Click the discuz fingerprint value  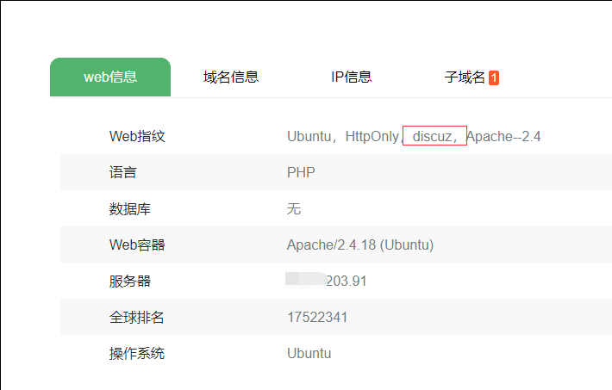(x=432, y=137)
